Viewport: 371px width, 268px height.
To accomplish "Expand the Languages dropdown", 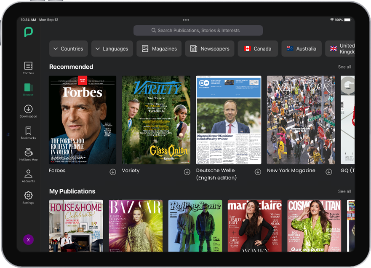I will tap(112, 48).
